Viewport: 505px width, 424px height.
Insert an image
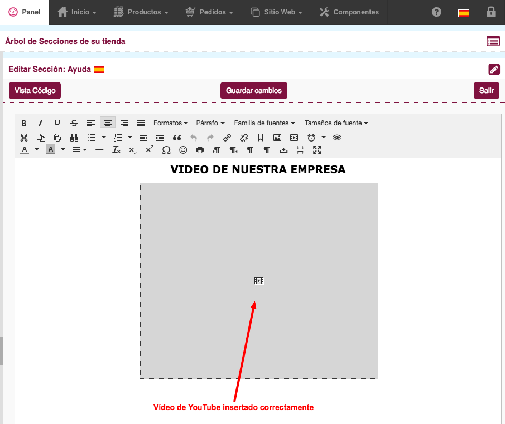[277, 138]
